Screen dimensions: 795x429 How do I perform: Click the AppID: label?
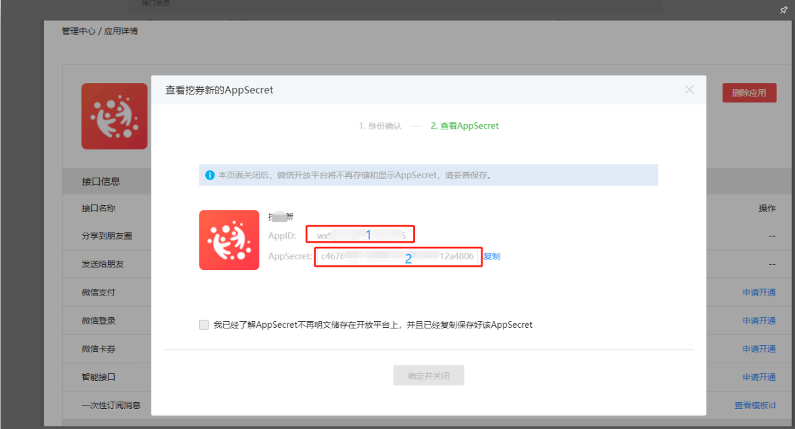pyautogui.click(x=282, y=236)
